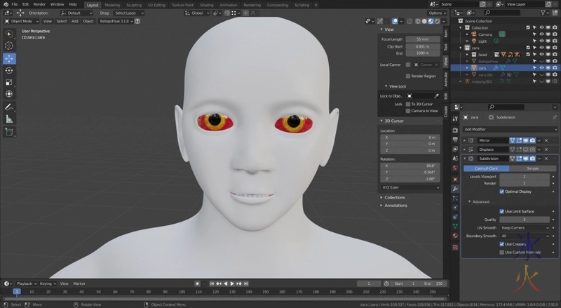The width and height of the screenshot is (561, 308).
Task: Pick the Measure tool
Action: 9,119
